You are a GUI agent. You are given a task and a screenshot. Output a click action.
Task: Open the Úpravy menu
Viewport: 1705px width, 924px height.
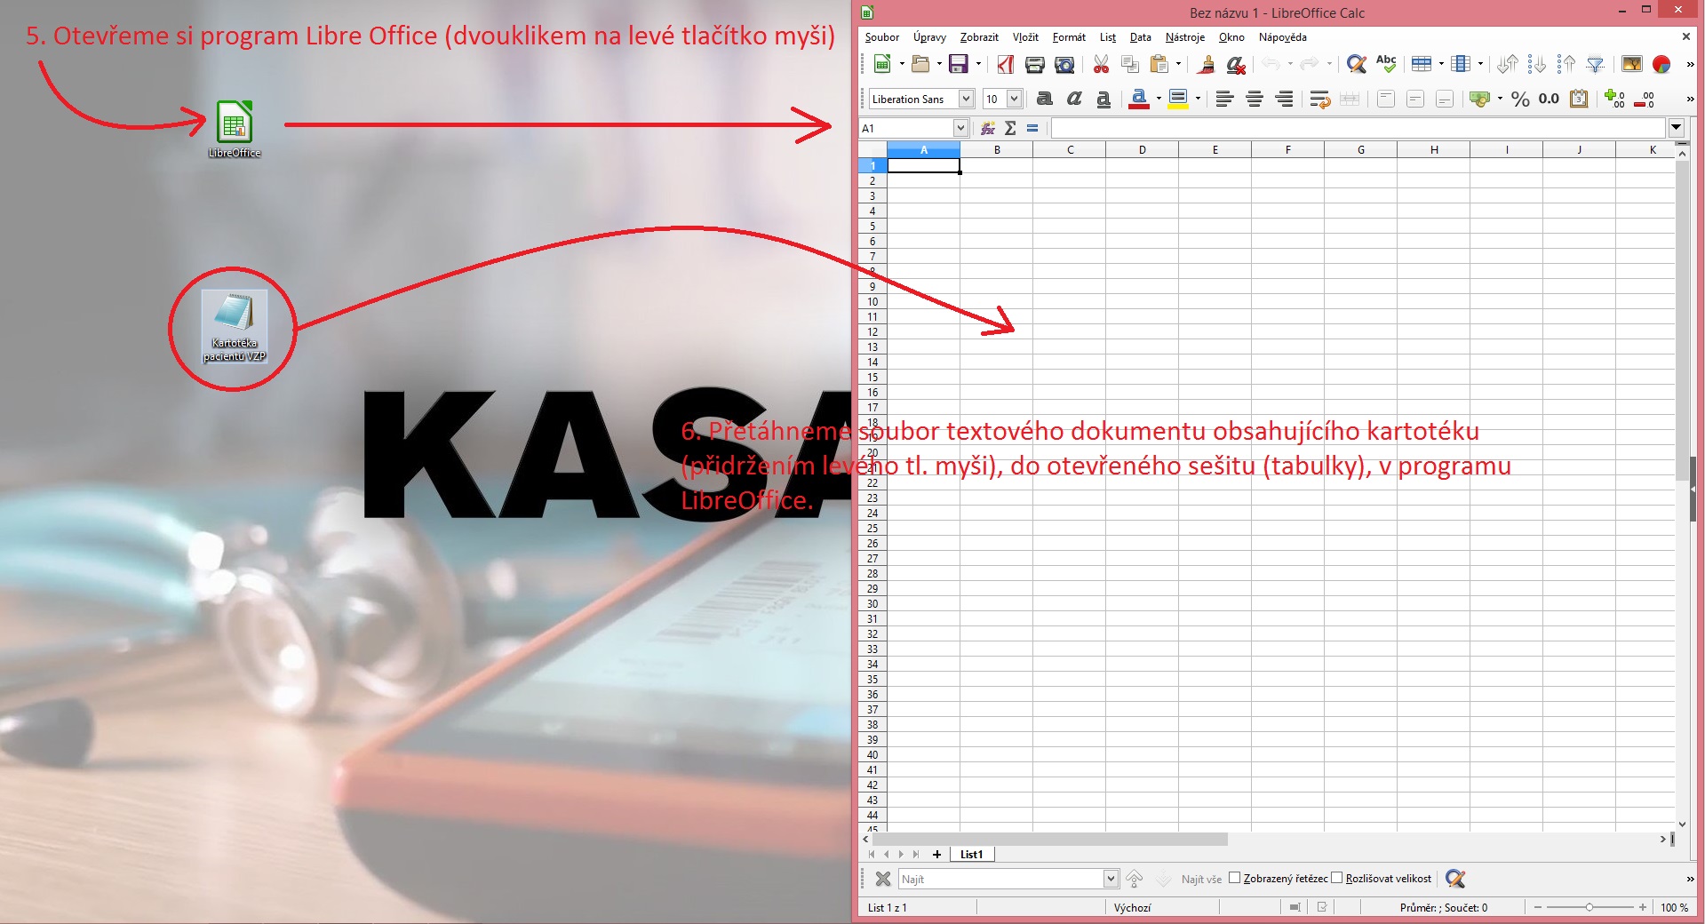pos(929,37)
